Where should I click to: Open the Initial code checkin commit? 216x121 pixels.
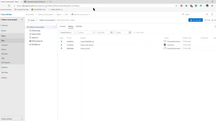[87, 45]
